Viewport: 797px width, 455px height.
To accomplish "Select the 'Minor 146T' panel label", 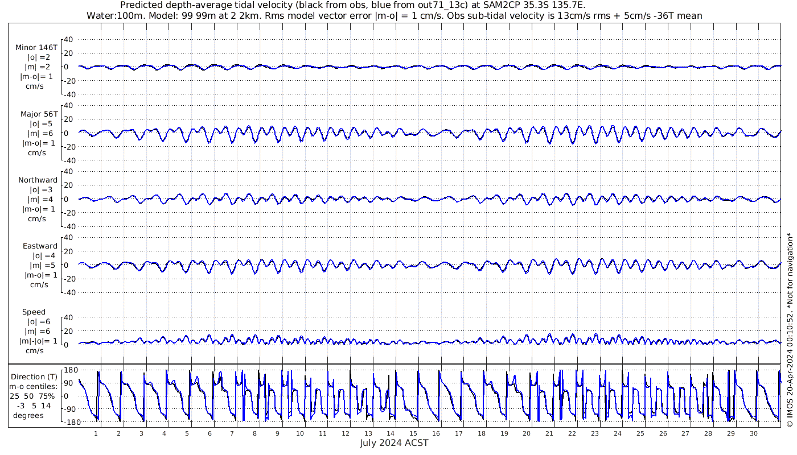I will pos(36,48).
